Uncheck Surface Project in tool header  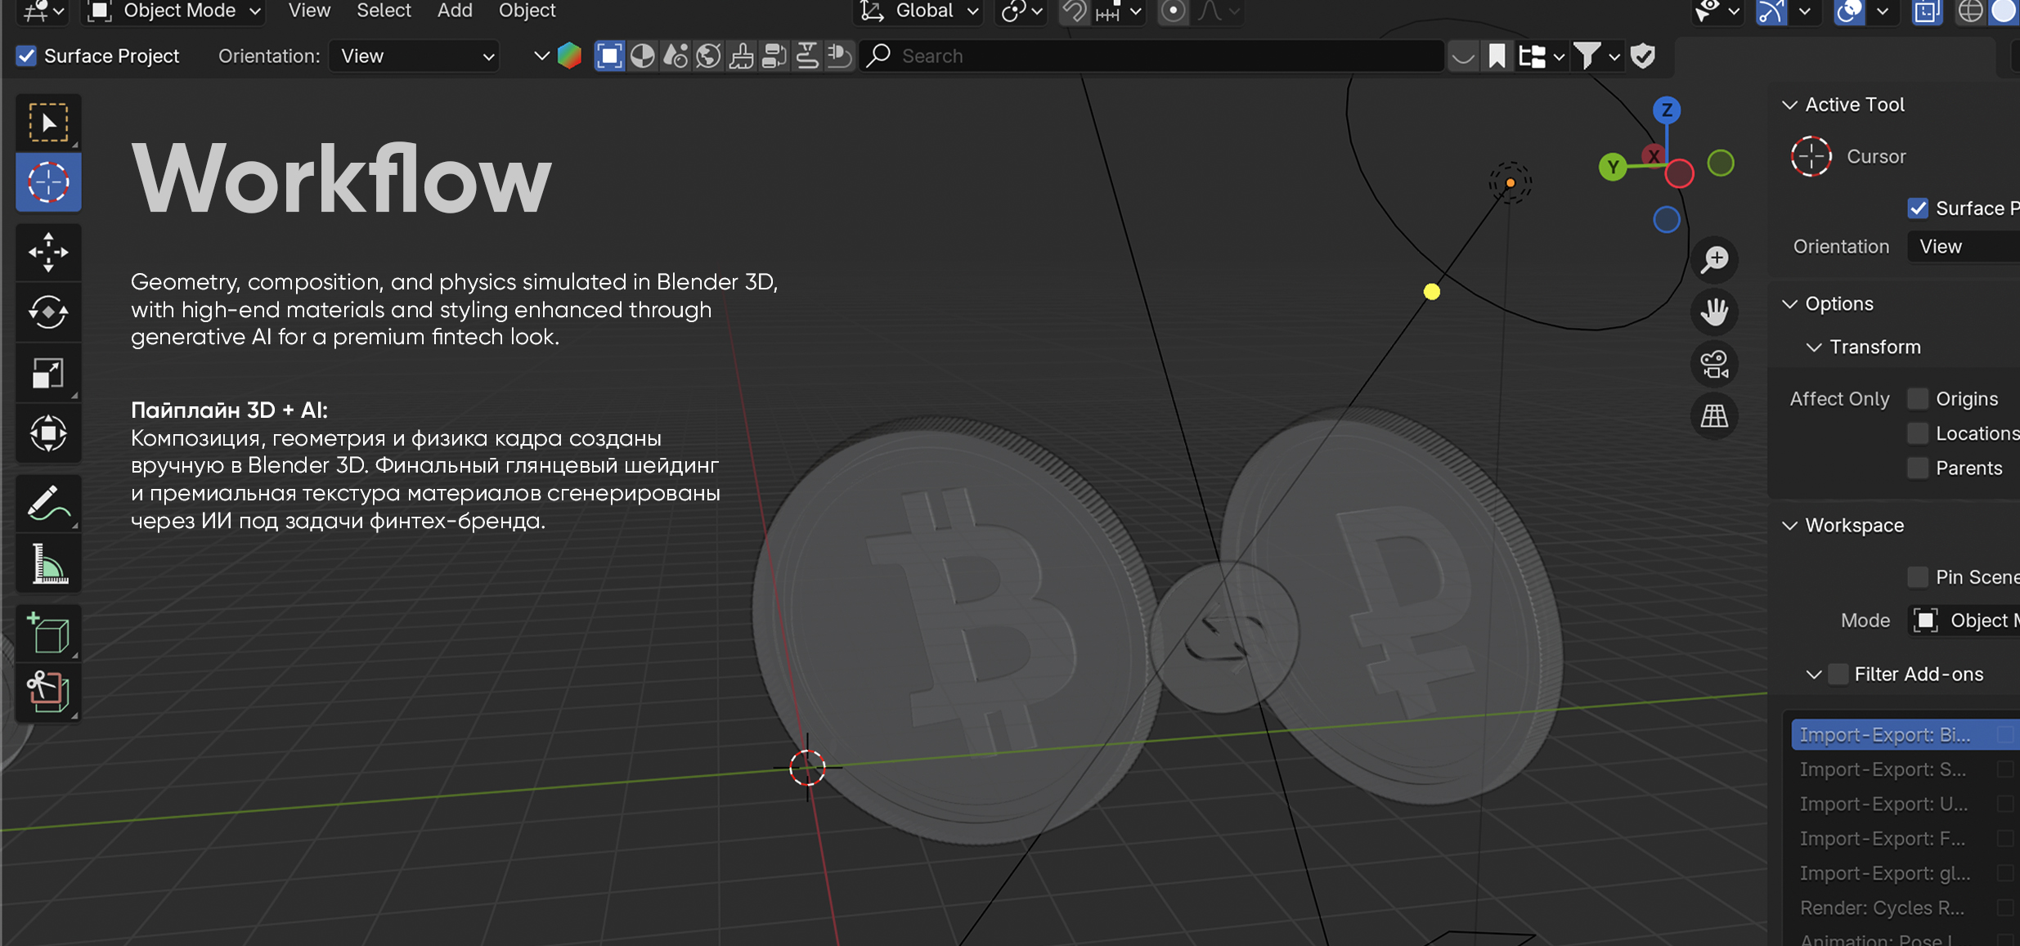(27, 56)
